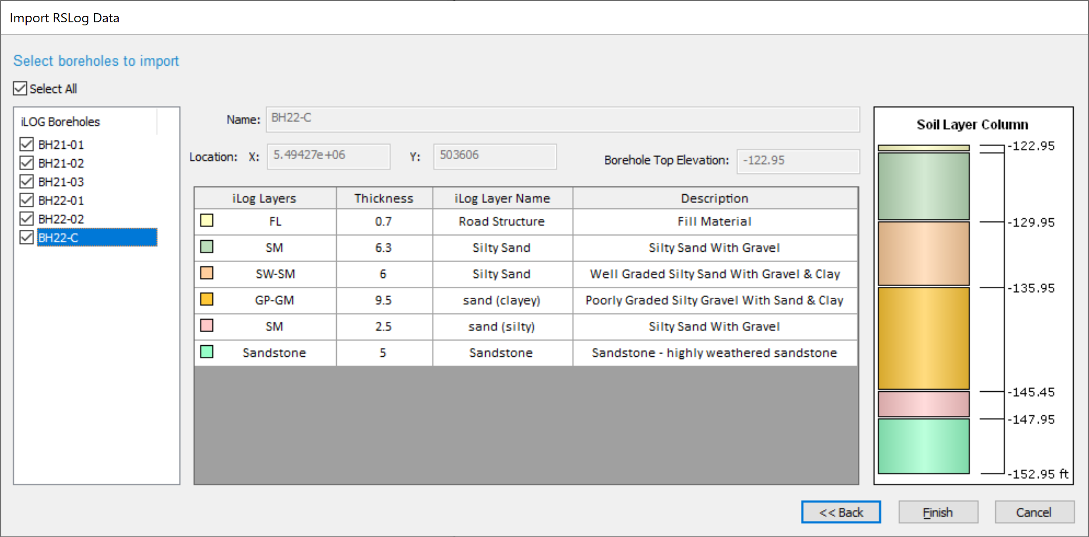Toggle the BH22-01 checkbox
The width and height of the screenshot is (1089, 537).
point(27,200)
